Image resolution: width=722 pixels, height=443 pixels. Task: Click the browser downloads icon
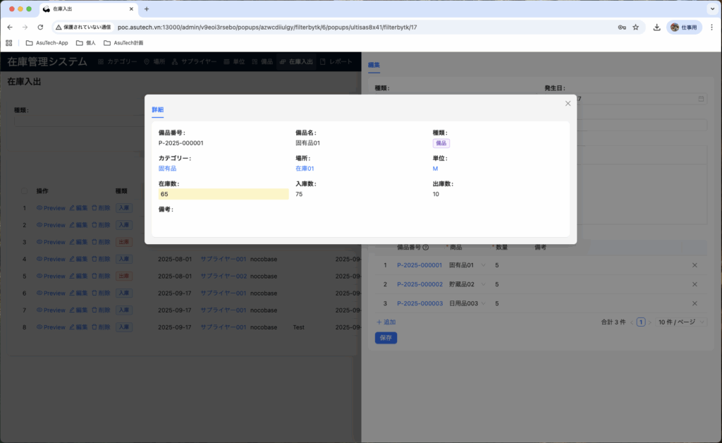point(656,28)
